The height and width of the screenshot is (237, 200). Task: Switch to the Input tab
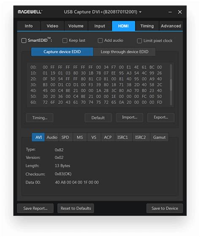tap(100, 26)
